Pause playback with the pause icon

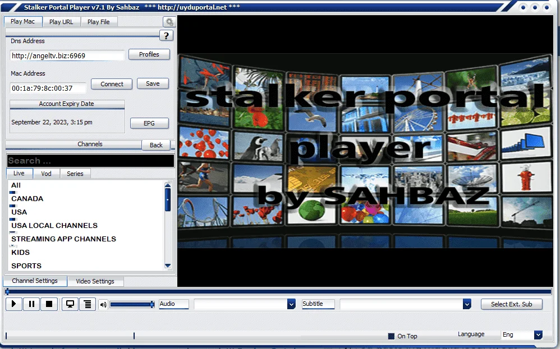pos(31,304)
